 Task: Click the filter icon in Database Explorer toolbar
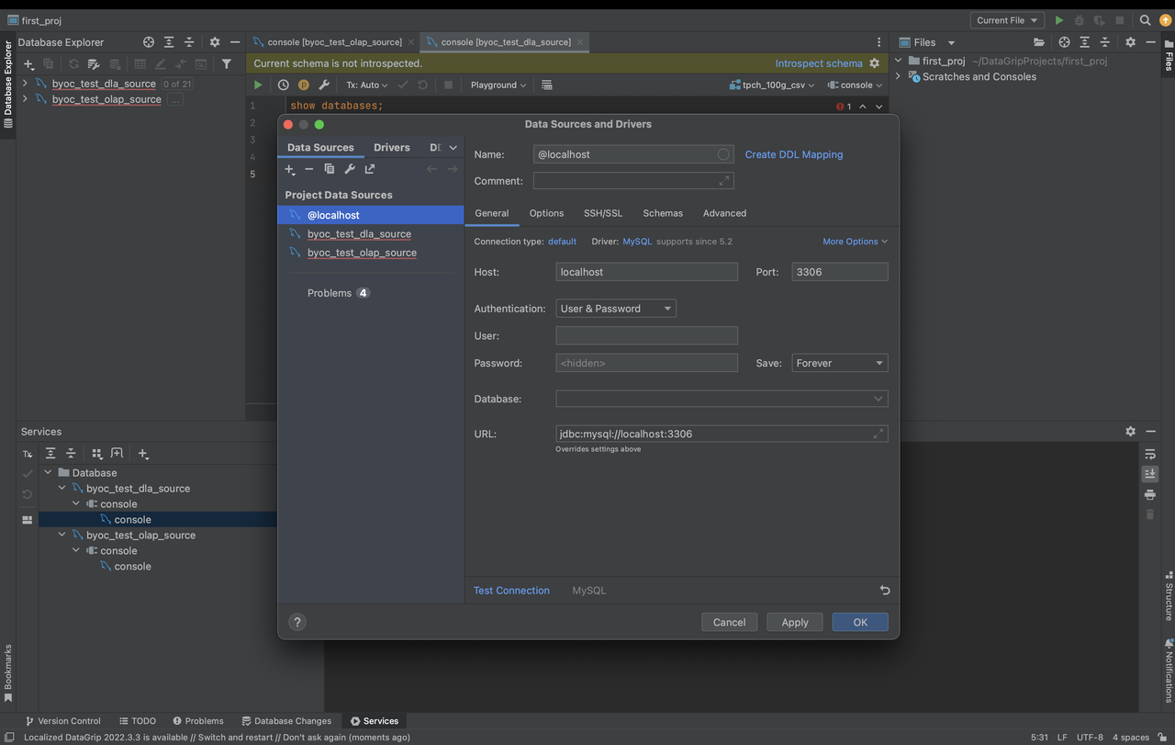tap(227, 64)
